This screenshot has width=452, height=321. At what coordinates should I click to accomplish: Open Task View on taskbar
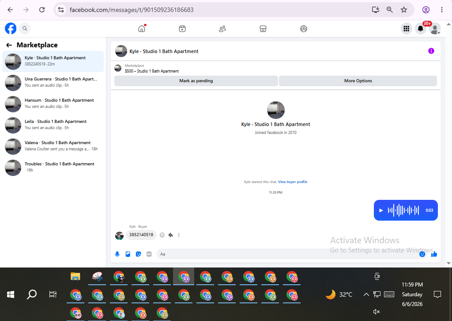[53, 294]
